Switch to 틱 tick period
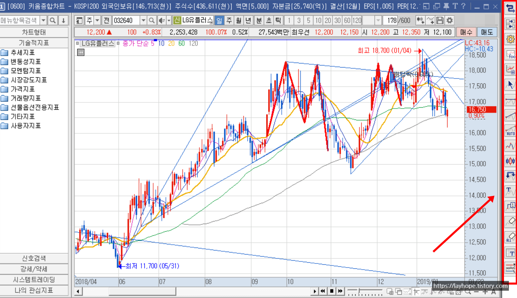 coord(278,20)
